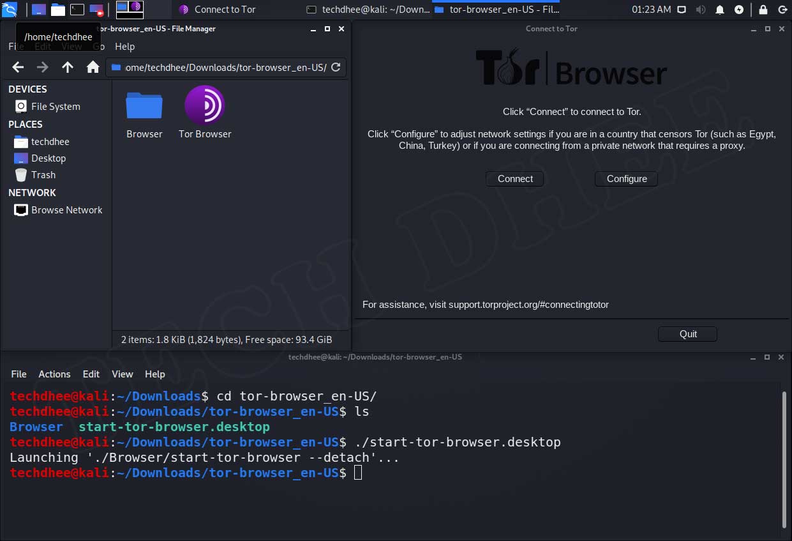Open notifications bell in top panel
The image size is (792, 541).
[x=720, y=10]
